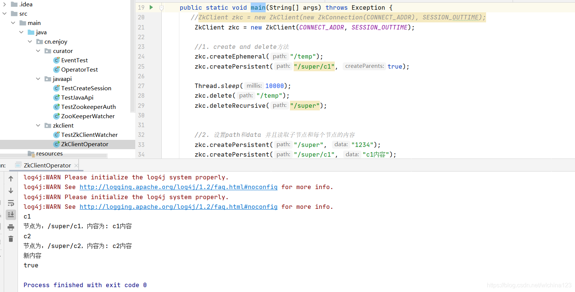Click the java source folder icon
Screen dimensions: 575x292
click(x=31, y=32)
